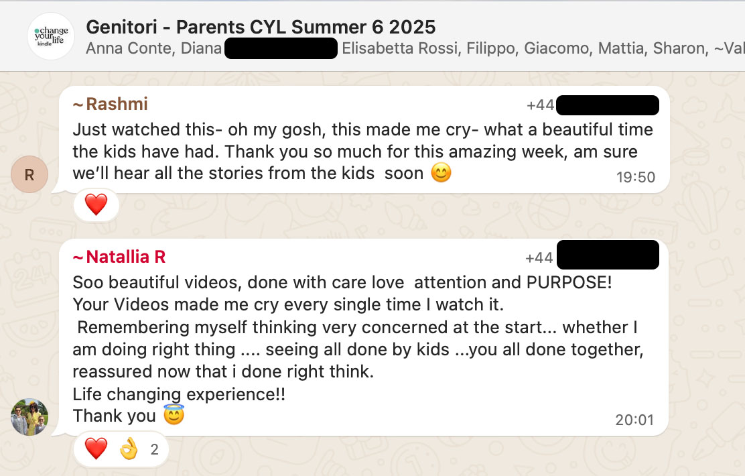Open the Change Your Life group avatar

coord(51,36)
